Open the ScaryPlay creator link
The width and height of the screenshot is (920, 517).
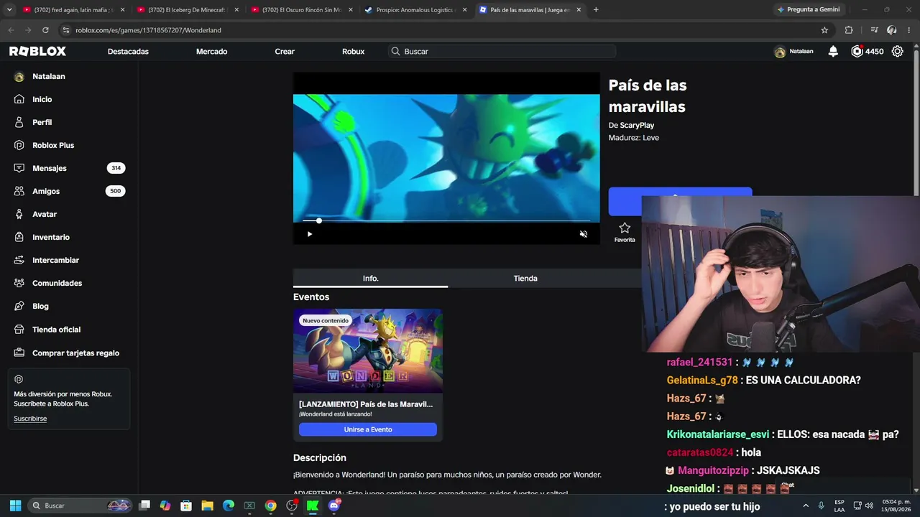(x=637, y=126)
